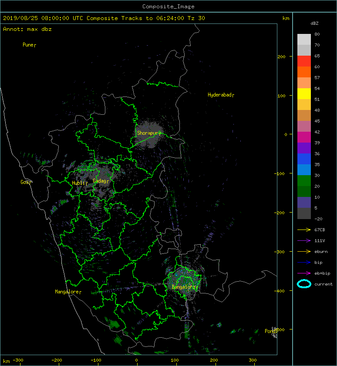
Task: Click the blue 36 dBZ color swatch
Action: click(304, 159)
